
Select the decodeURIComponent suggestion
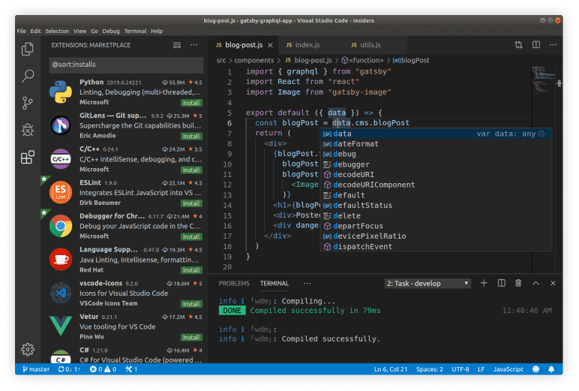click(x=436, y=185)
